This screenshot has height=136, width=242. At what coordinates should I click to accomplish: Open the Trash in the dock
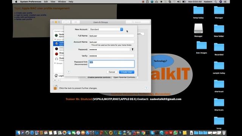(224, 133)
